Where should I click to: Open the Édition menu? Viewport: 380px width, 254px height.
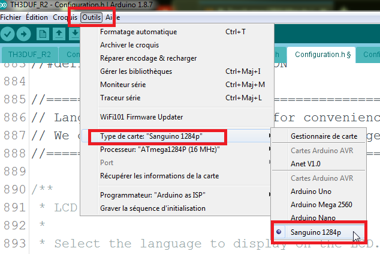pos(37,17)
